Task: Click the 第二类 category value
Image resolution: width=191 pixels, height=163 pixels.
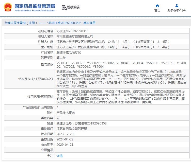Action: coord(61,58)
